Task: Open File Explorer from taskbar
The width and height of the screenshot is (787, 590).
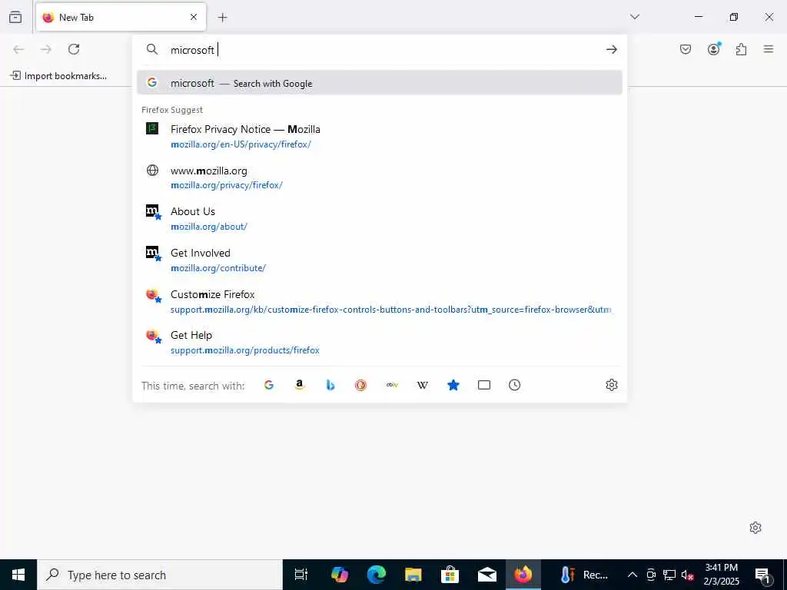Action: [x=413, y=575]
